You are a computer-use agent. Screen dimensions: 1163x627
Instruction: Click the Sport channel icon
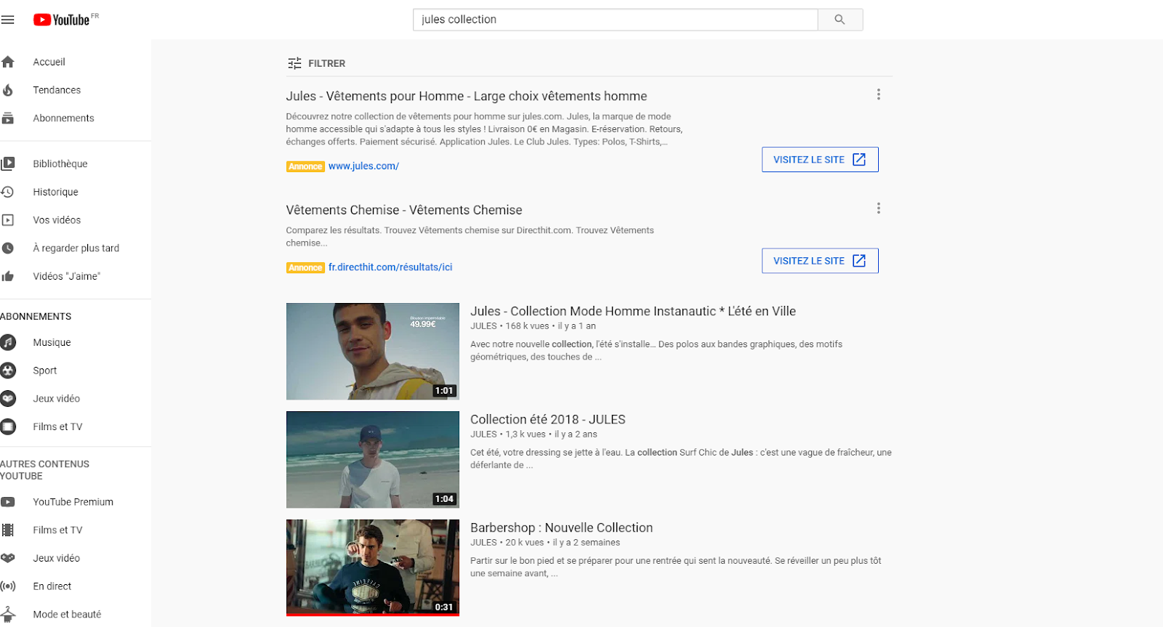point(8,371)
